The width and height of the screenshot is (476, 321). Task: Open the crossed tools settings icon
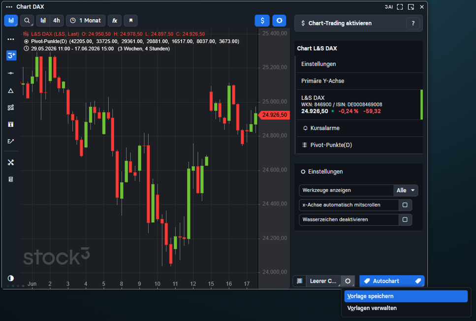click(x=11, y=163)
